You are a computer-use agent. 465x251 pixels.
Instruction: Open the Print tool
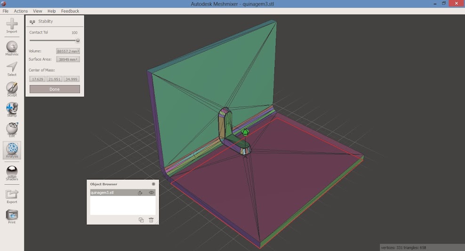coord(12,217)
